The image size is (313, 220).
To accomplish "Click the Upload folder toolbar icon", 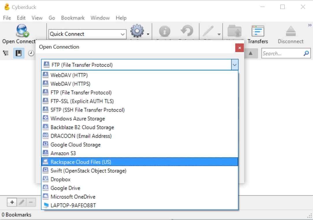I will point(235,31).
